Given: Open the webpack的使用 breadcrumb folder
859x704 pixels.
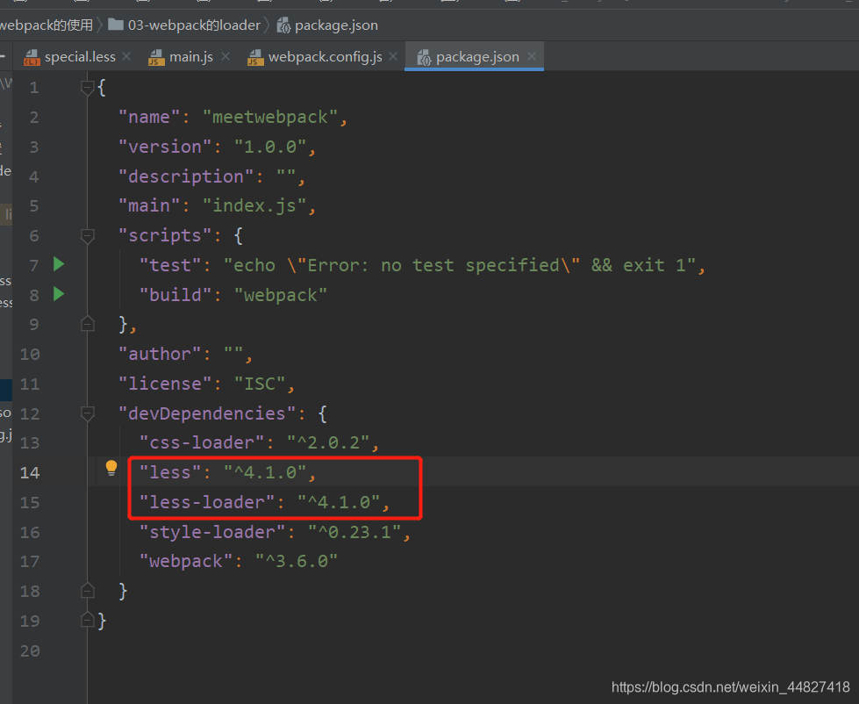Looking at the screenshot, I should point(47,25).
